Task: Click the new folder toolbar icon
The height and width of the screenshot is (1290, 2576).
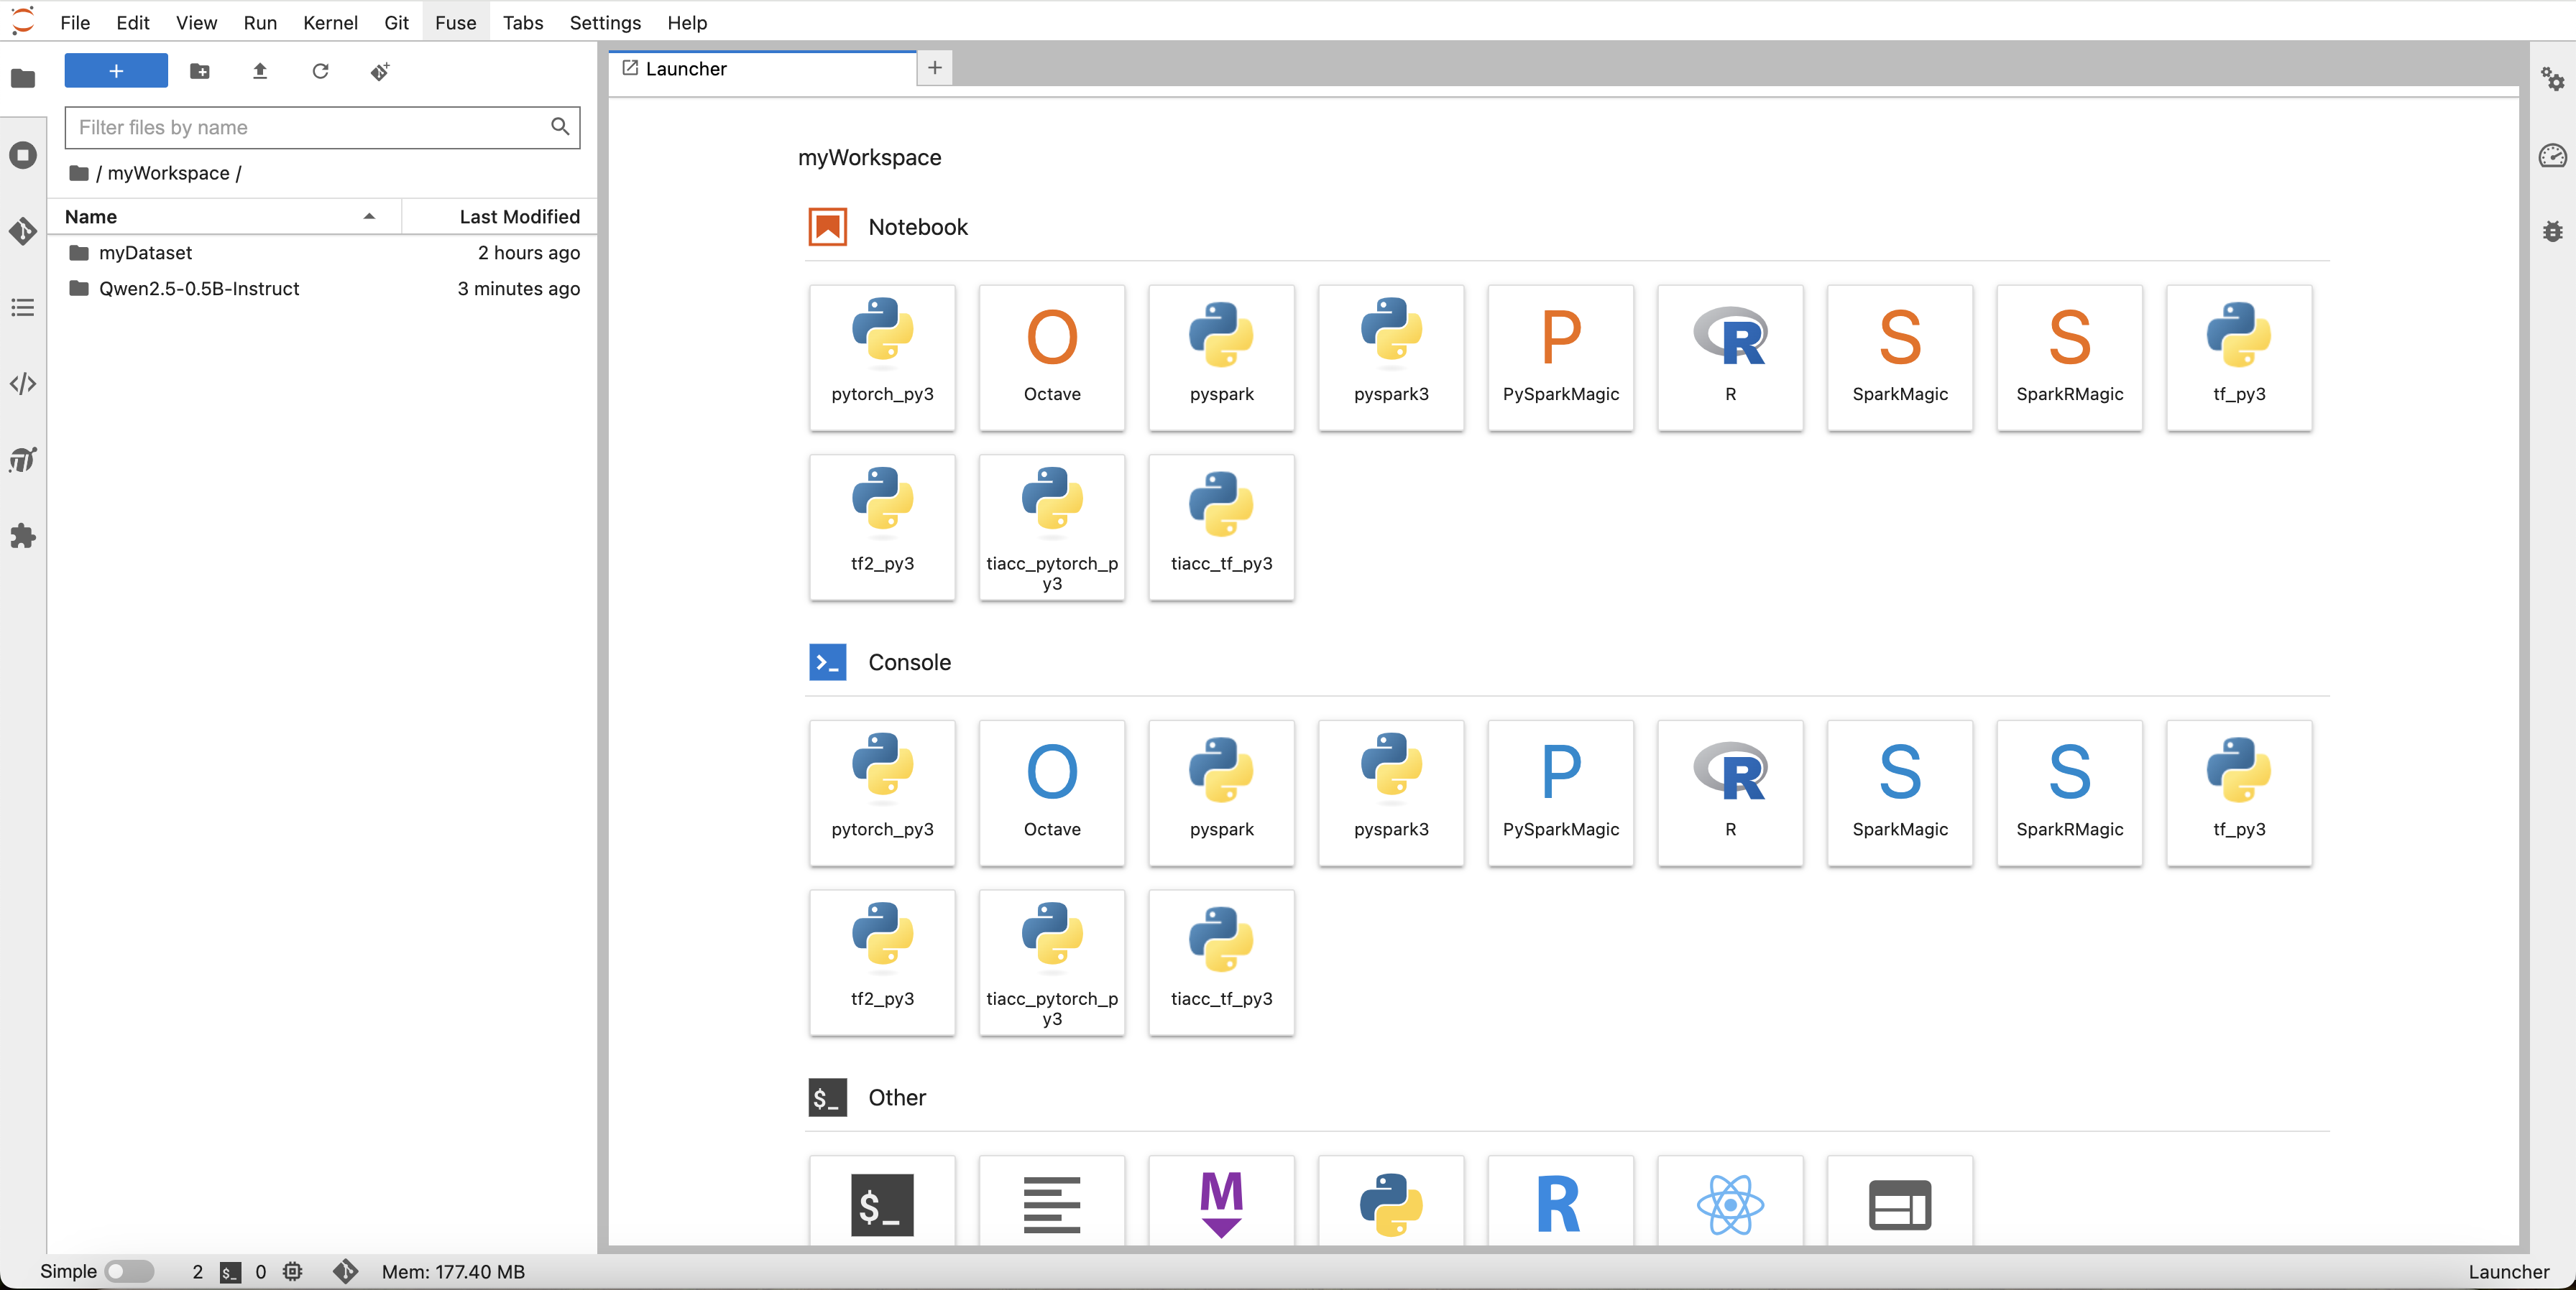Action: pos(200,71)
